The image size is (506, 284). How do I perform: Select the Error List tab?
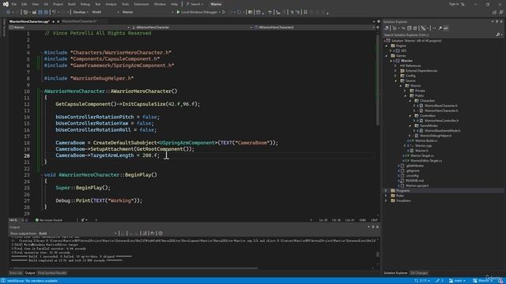16,273
